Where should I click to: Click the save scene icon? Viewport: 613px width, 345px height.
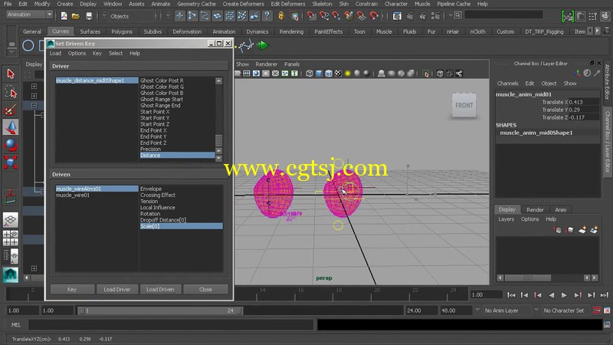(89, 16)
